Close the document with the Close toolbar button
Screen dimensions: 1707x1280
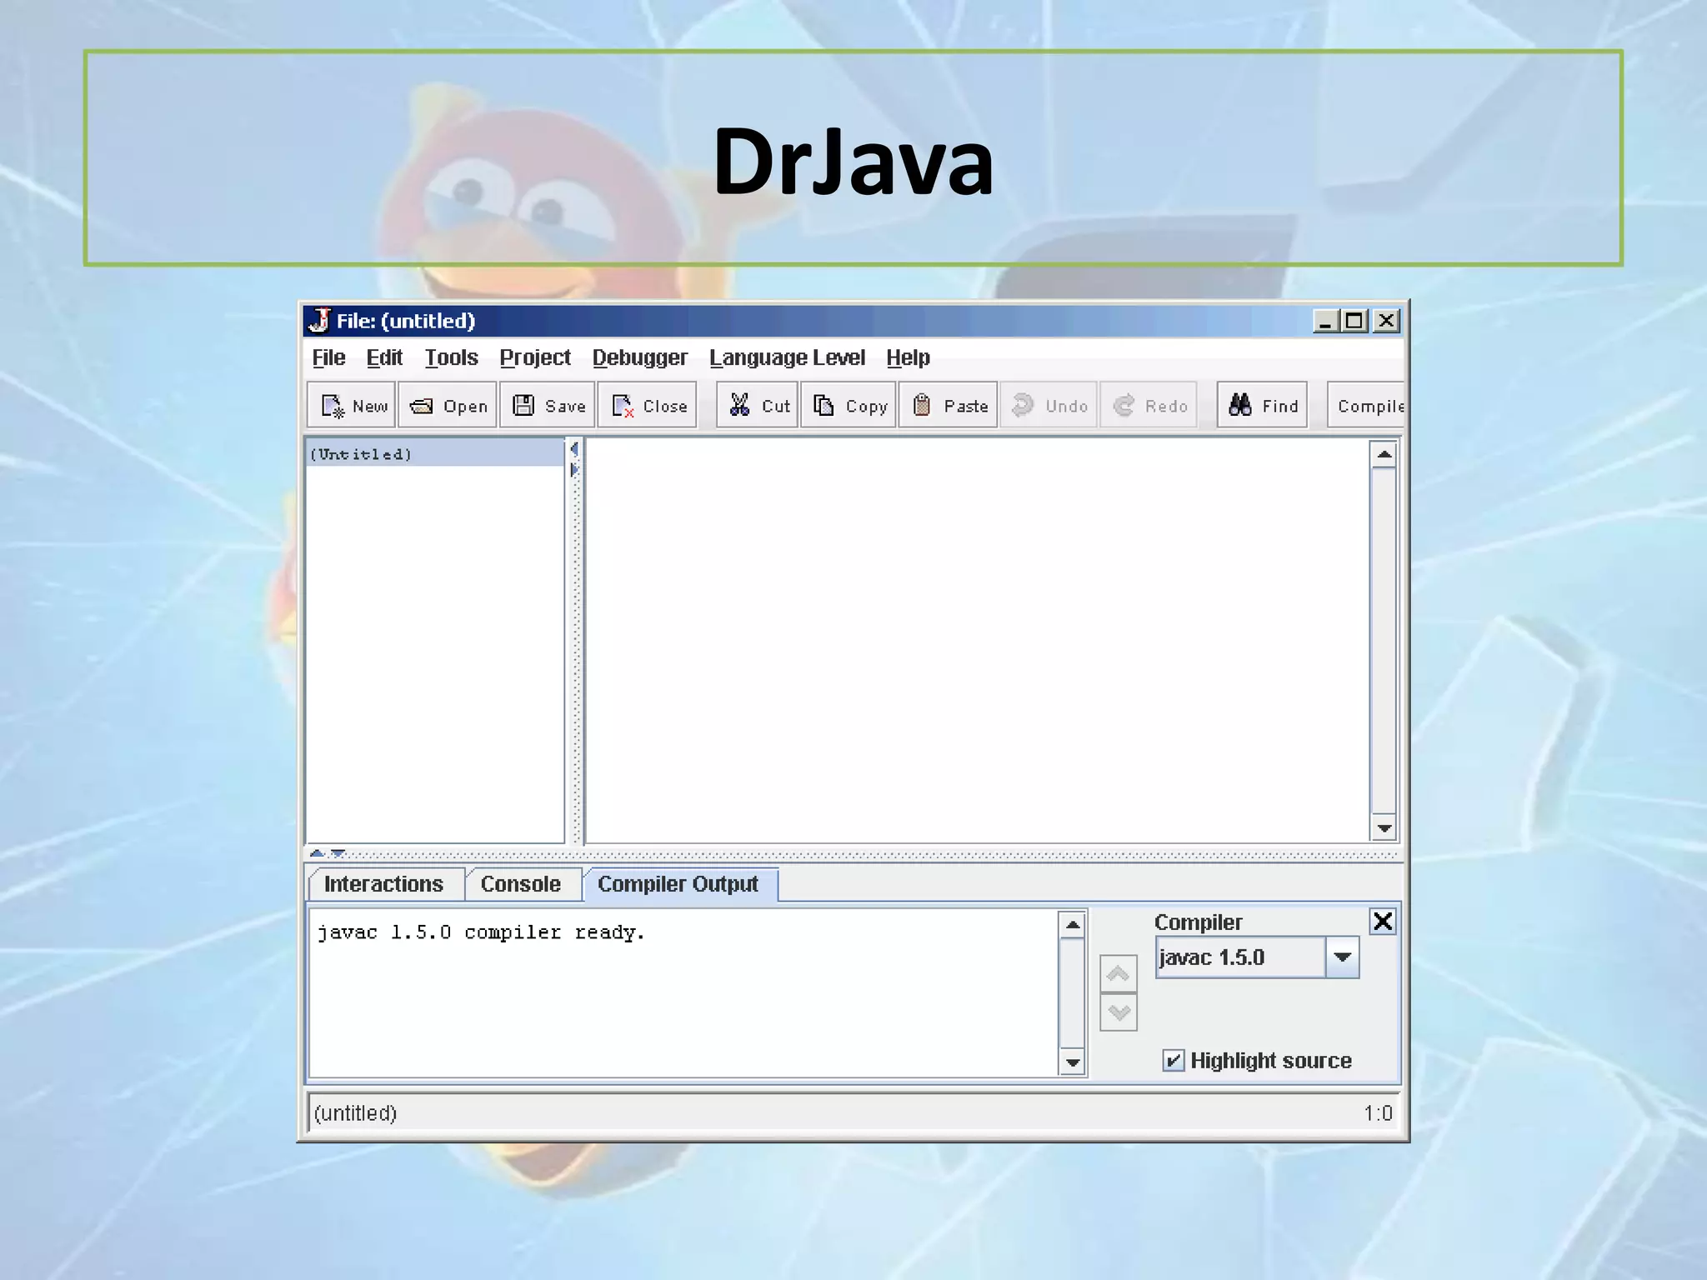[648, 406]
